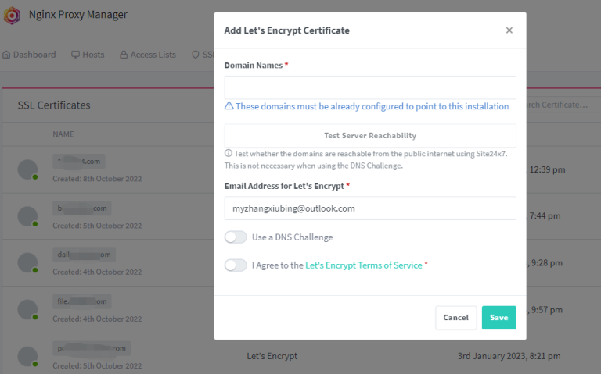This screenshot has width=601, height=374.
Task: Go to the Dashboard tab
Action: [29, 55]
